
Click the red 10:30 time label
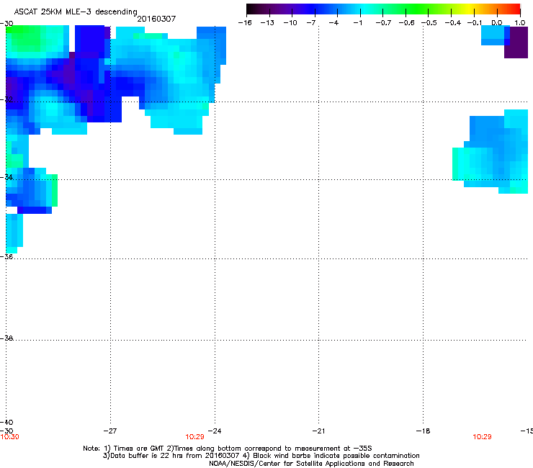coord(10,437)
